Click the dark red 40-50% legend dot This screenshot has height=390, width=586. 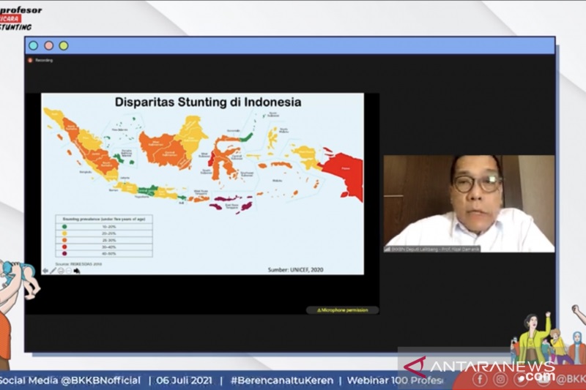(64, 254)
